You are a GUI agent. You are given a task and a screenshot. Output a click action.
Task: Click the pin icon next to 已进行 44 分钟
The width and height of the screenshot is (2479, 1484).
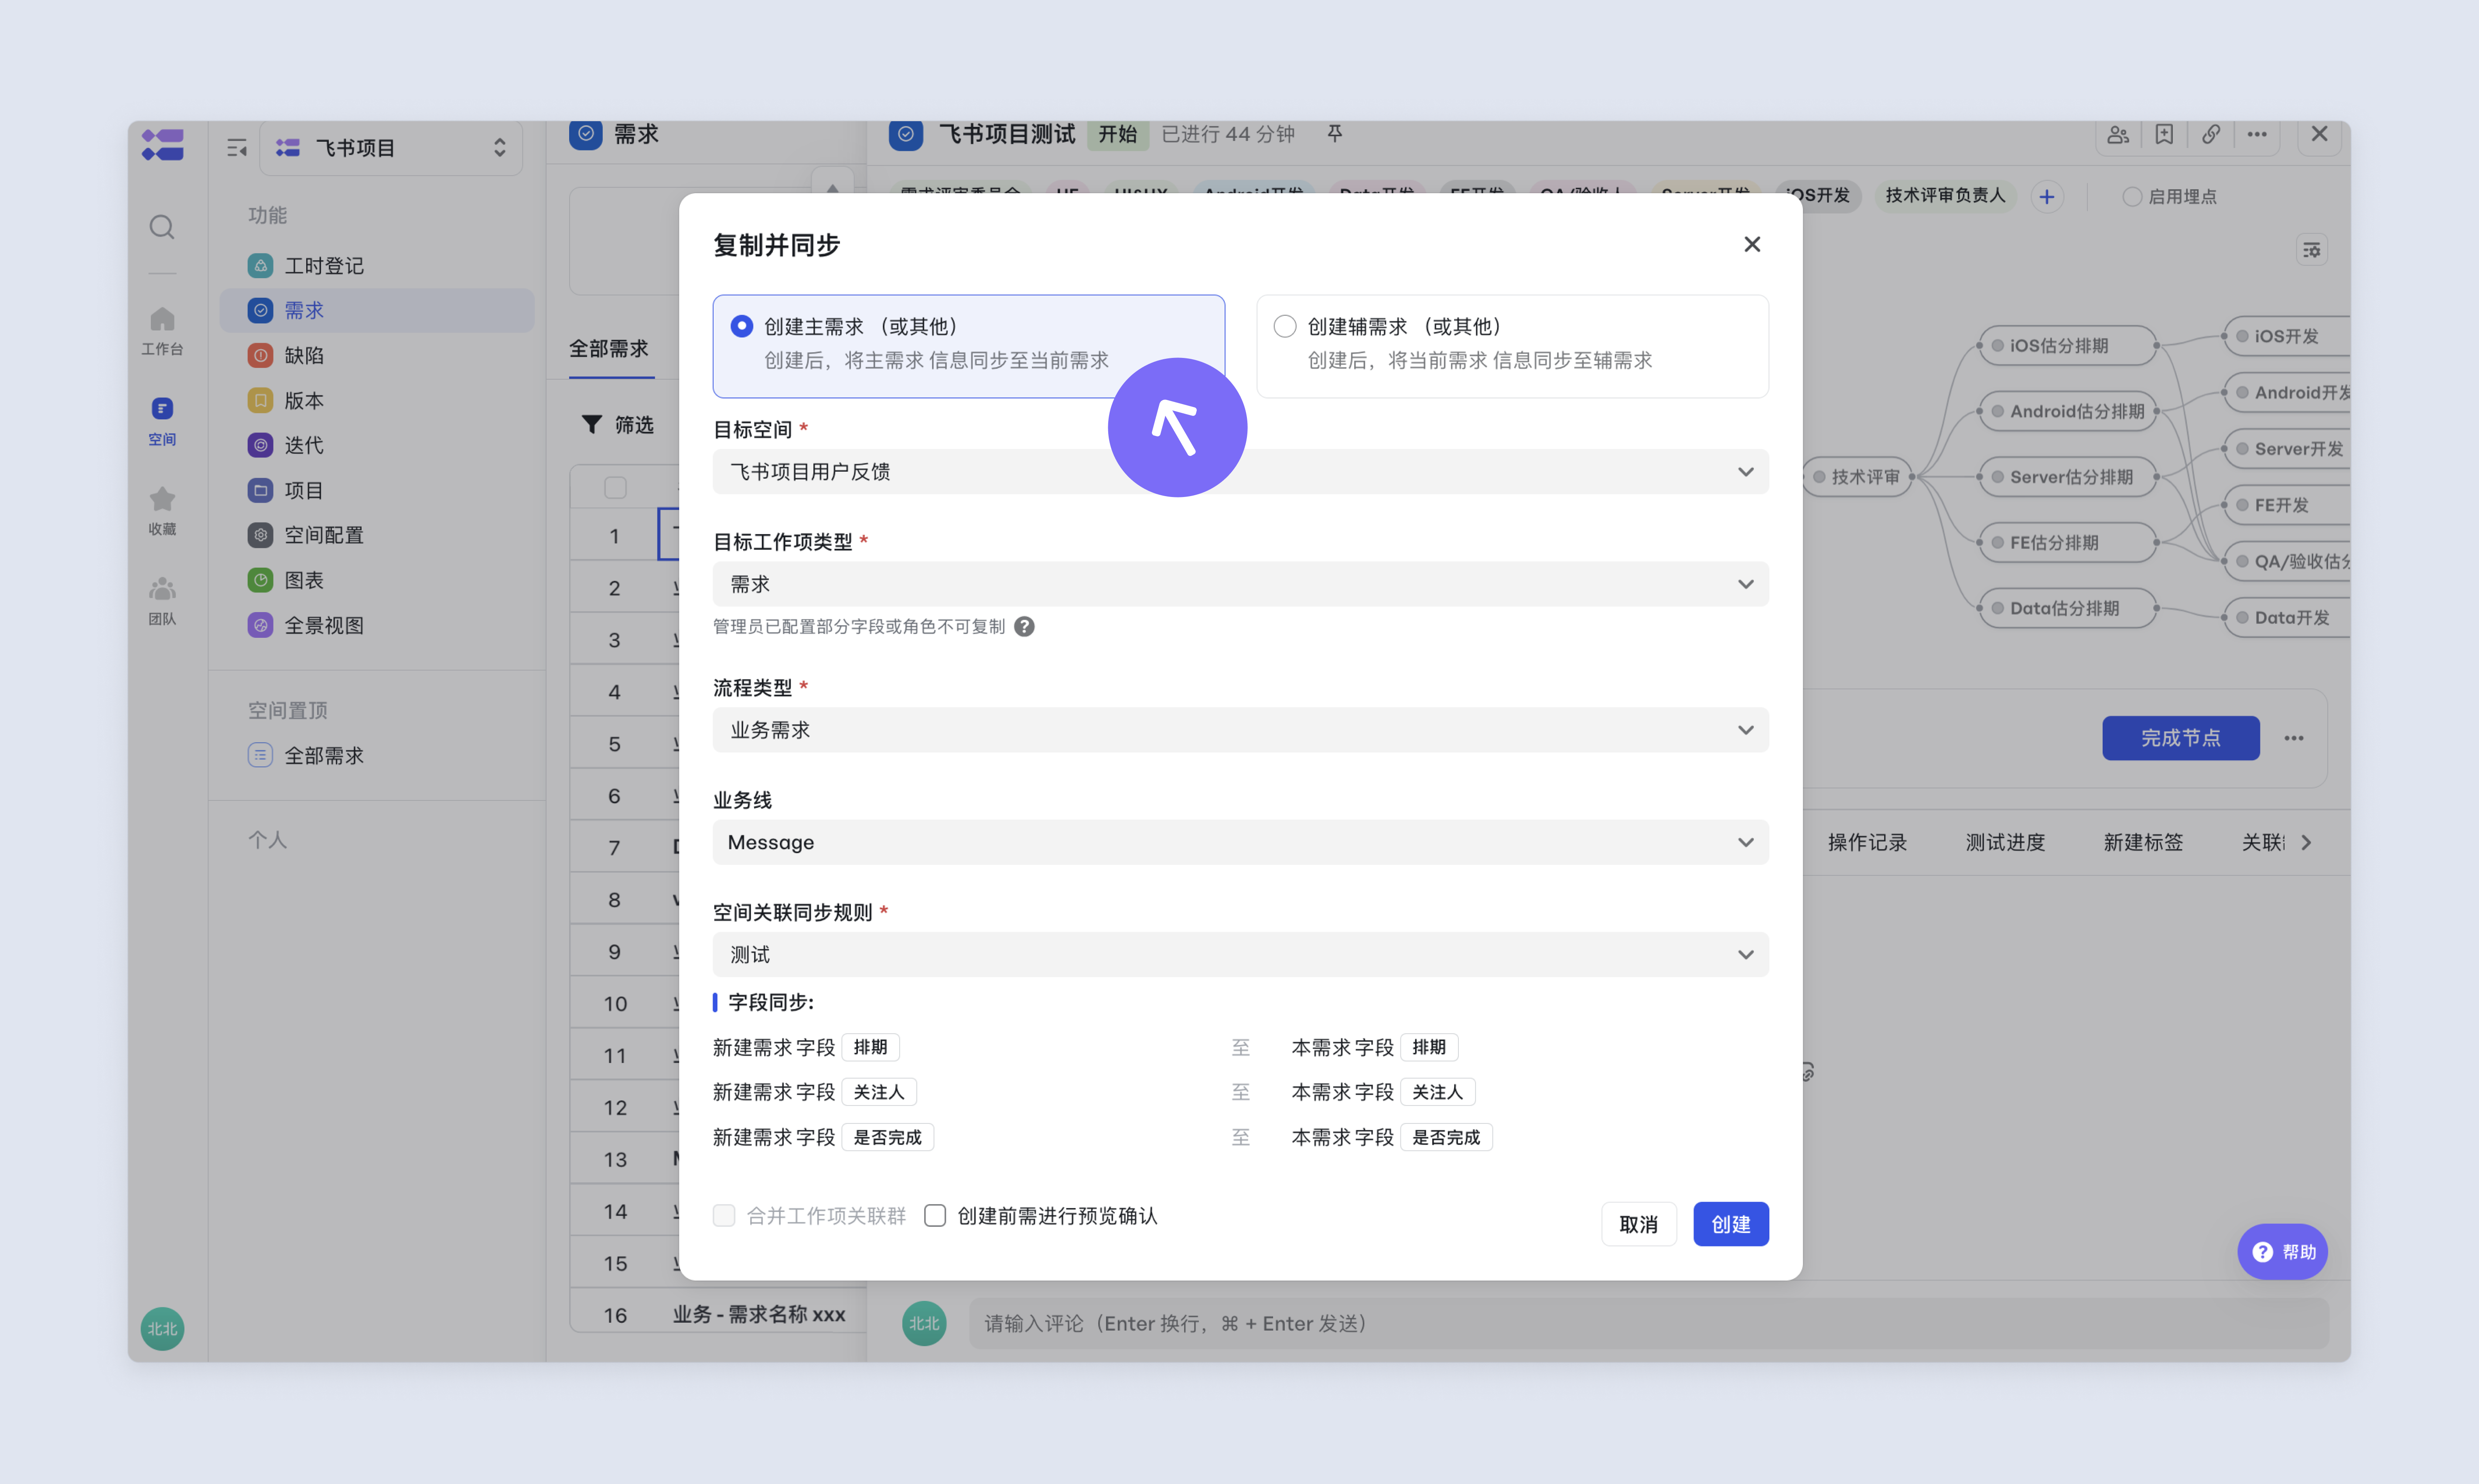point(1335,134)
